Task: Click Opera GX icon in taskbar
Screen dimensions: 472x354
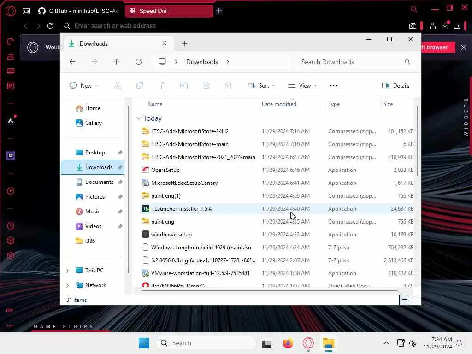Action: (x=308, y=343)
